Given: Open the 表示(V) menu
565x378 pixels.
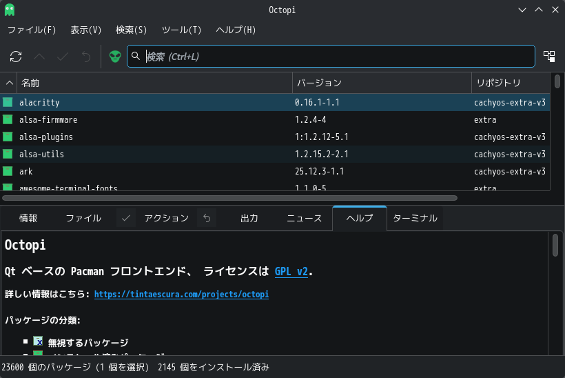Looking at the screenshot, I should (x=85, y=30).
